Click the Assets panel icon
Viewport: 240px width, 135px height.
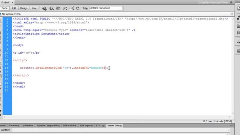(238, 33)
